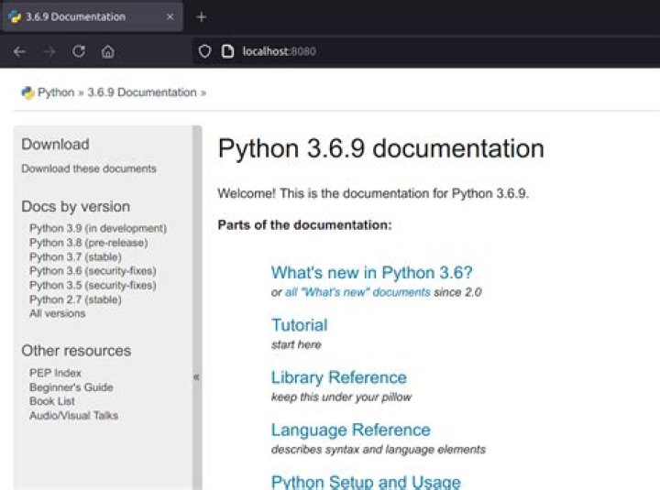Open Python 2.7 (stable) docs

[75, 299]
